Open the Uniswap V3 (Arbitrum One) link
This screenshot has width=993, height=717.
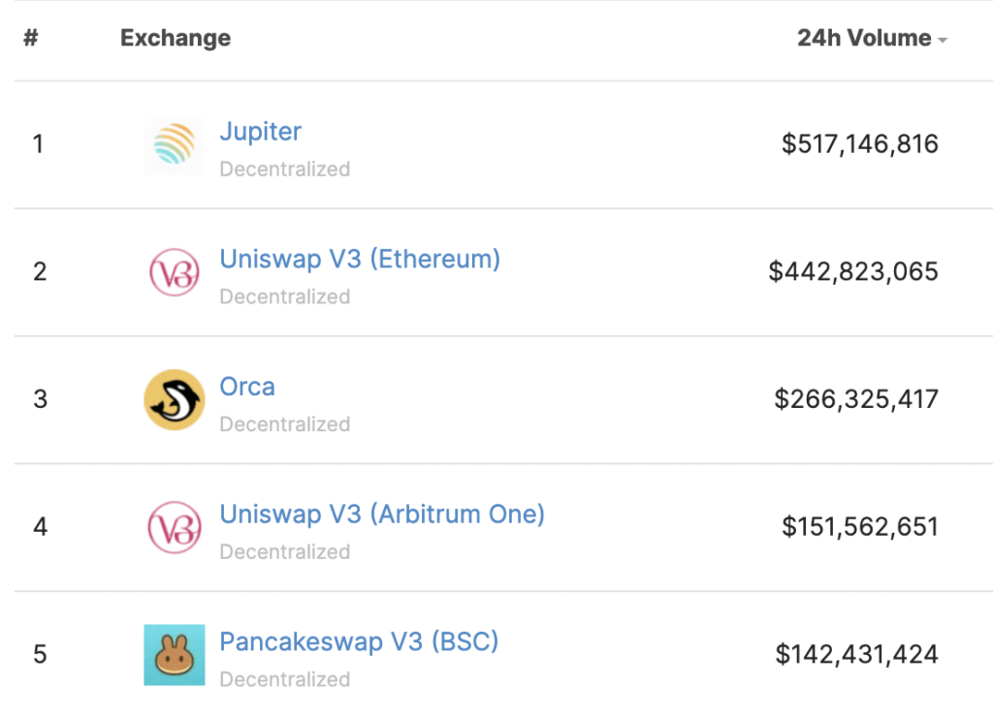382,514
